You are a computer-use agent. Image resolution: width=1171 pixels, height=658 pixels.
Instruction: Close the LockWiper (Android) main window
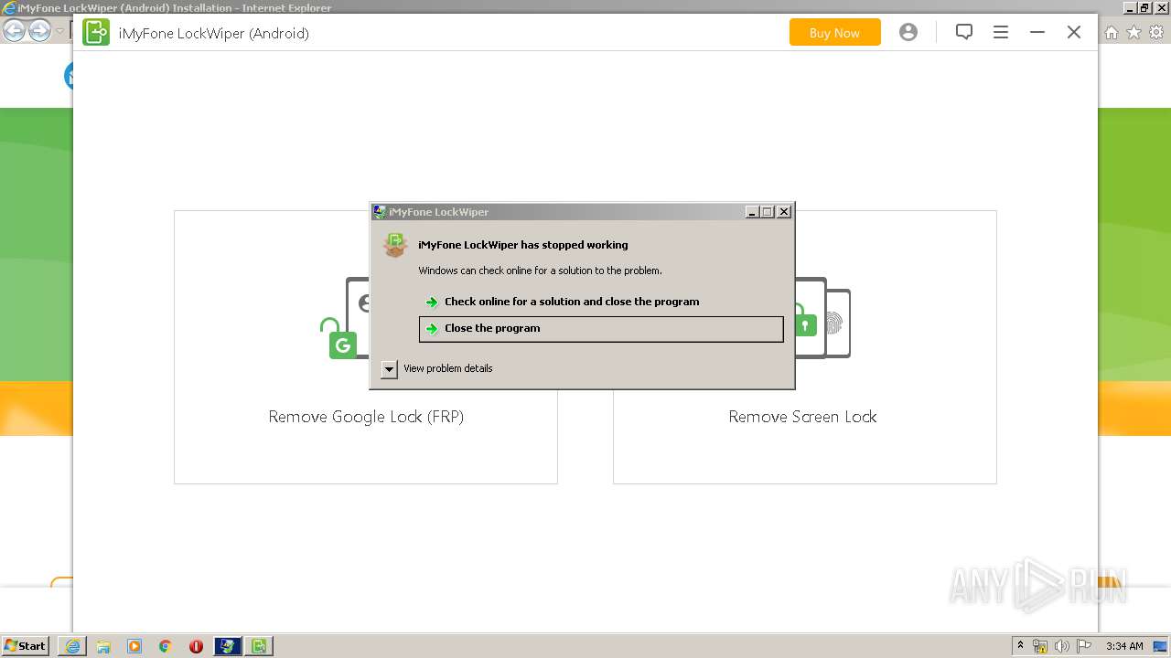1074,33
